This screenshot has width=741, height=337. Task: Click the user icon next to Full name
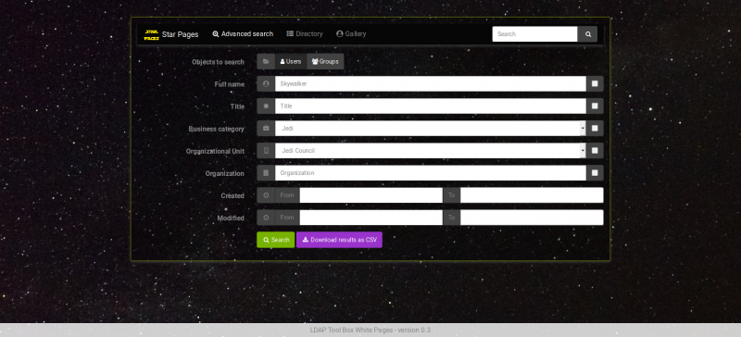[266, 83]
